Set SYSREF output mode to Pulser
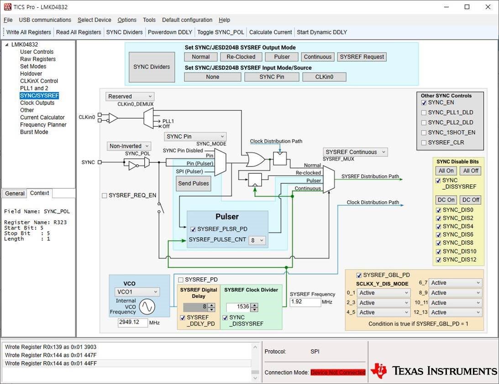The image size is (499, 384). pyautogui.click(x=282, y=57)
